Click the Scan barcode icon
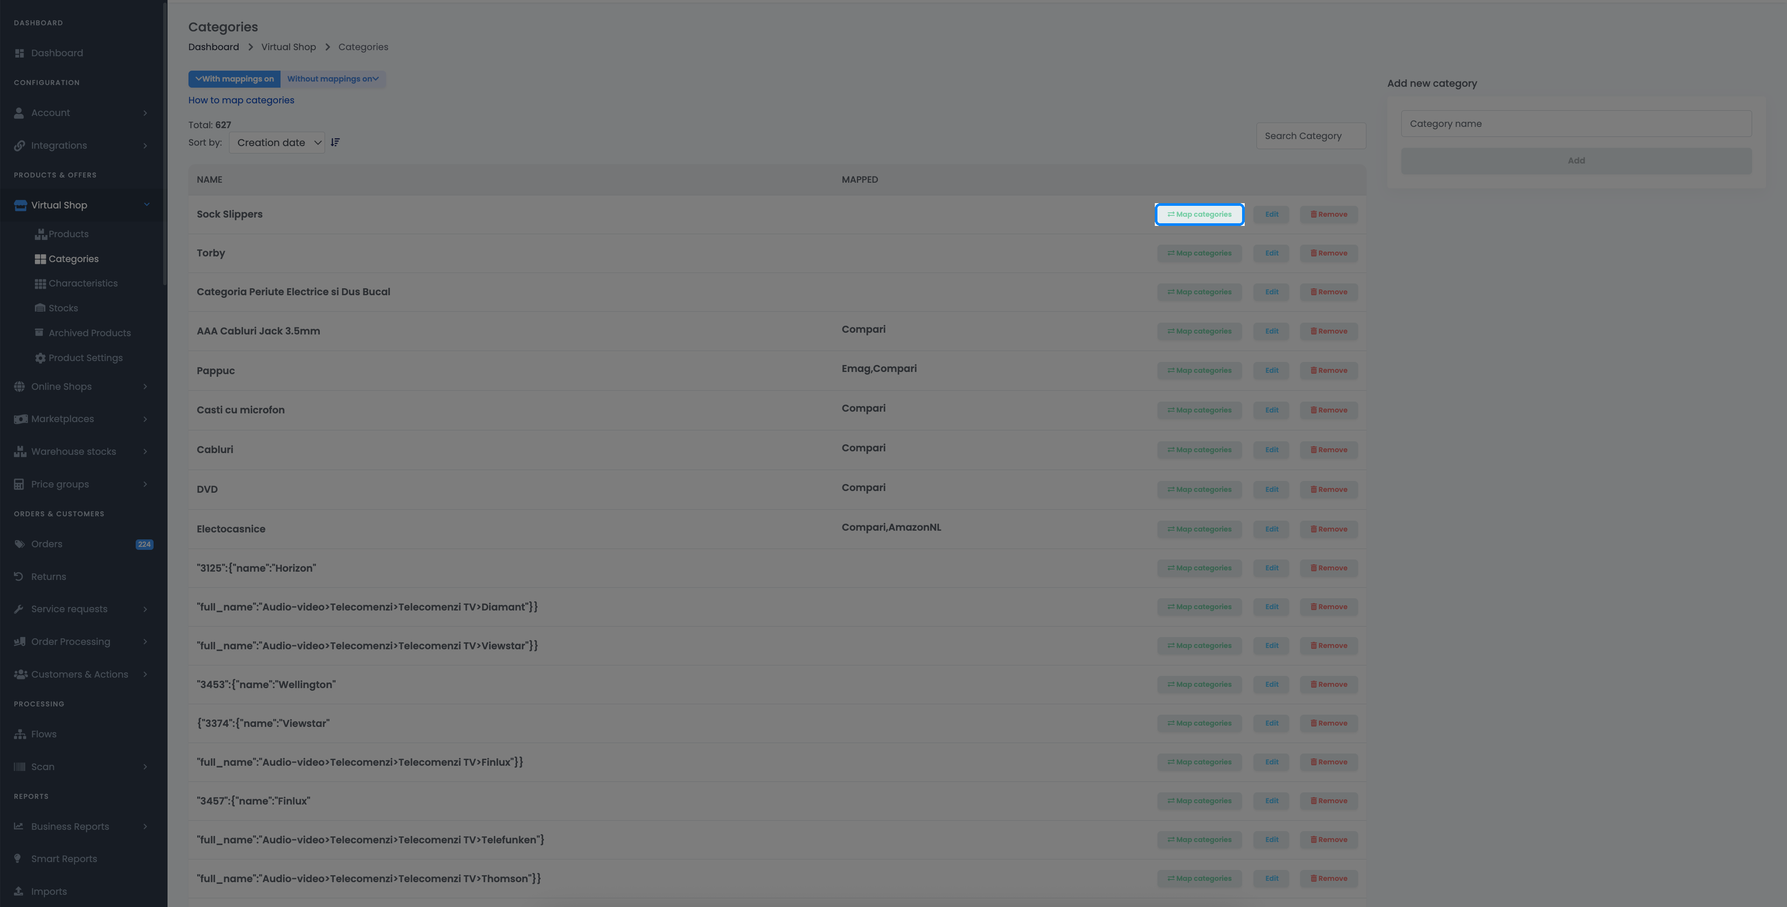Screen dimensions: 1787x907 click(x=20, y=767)
